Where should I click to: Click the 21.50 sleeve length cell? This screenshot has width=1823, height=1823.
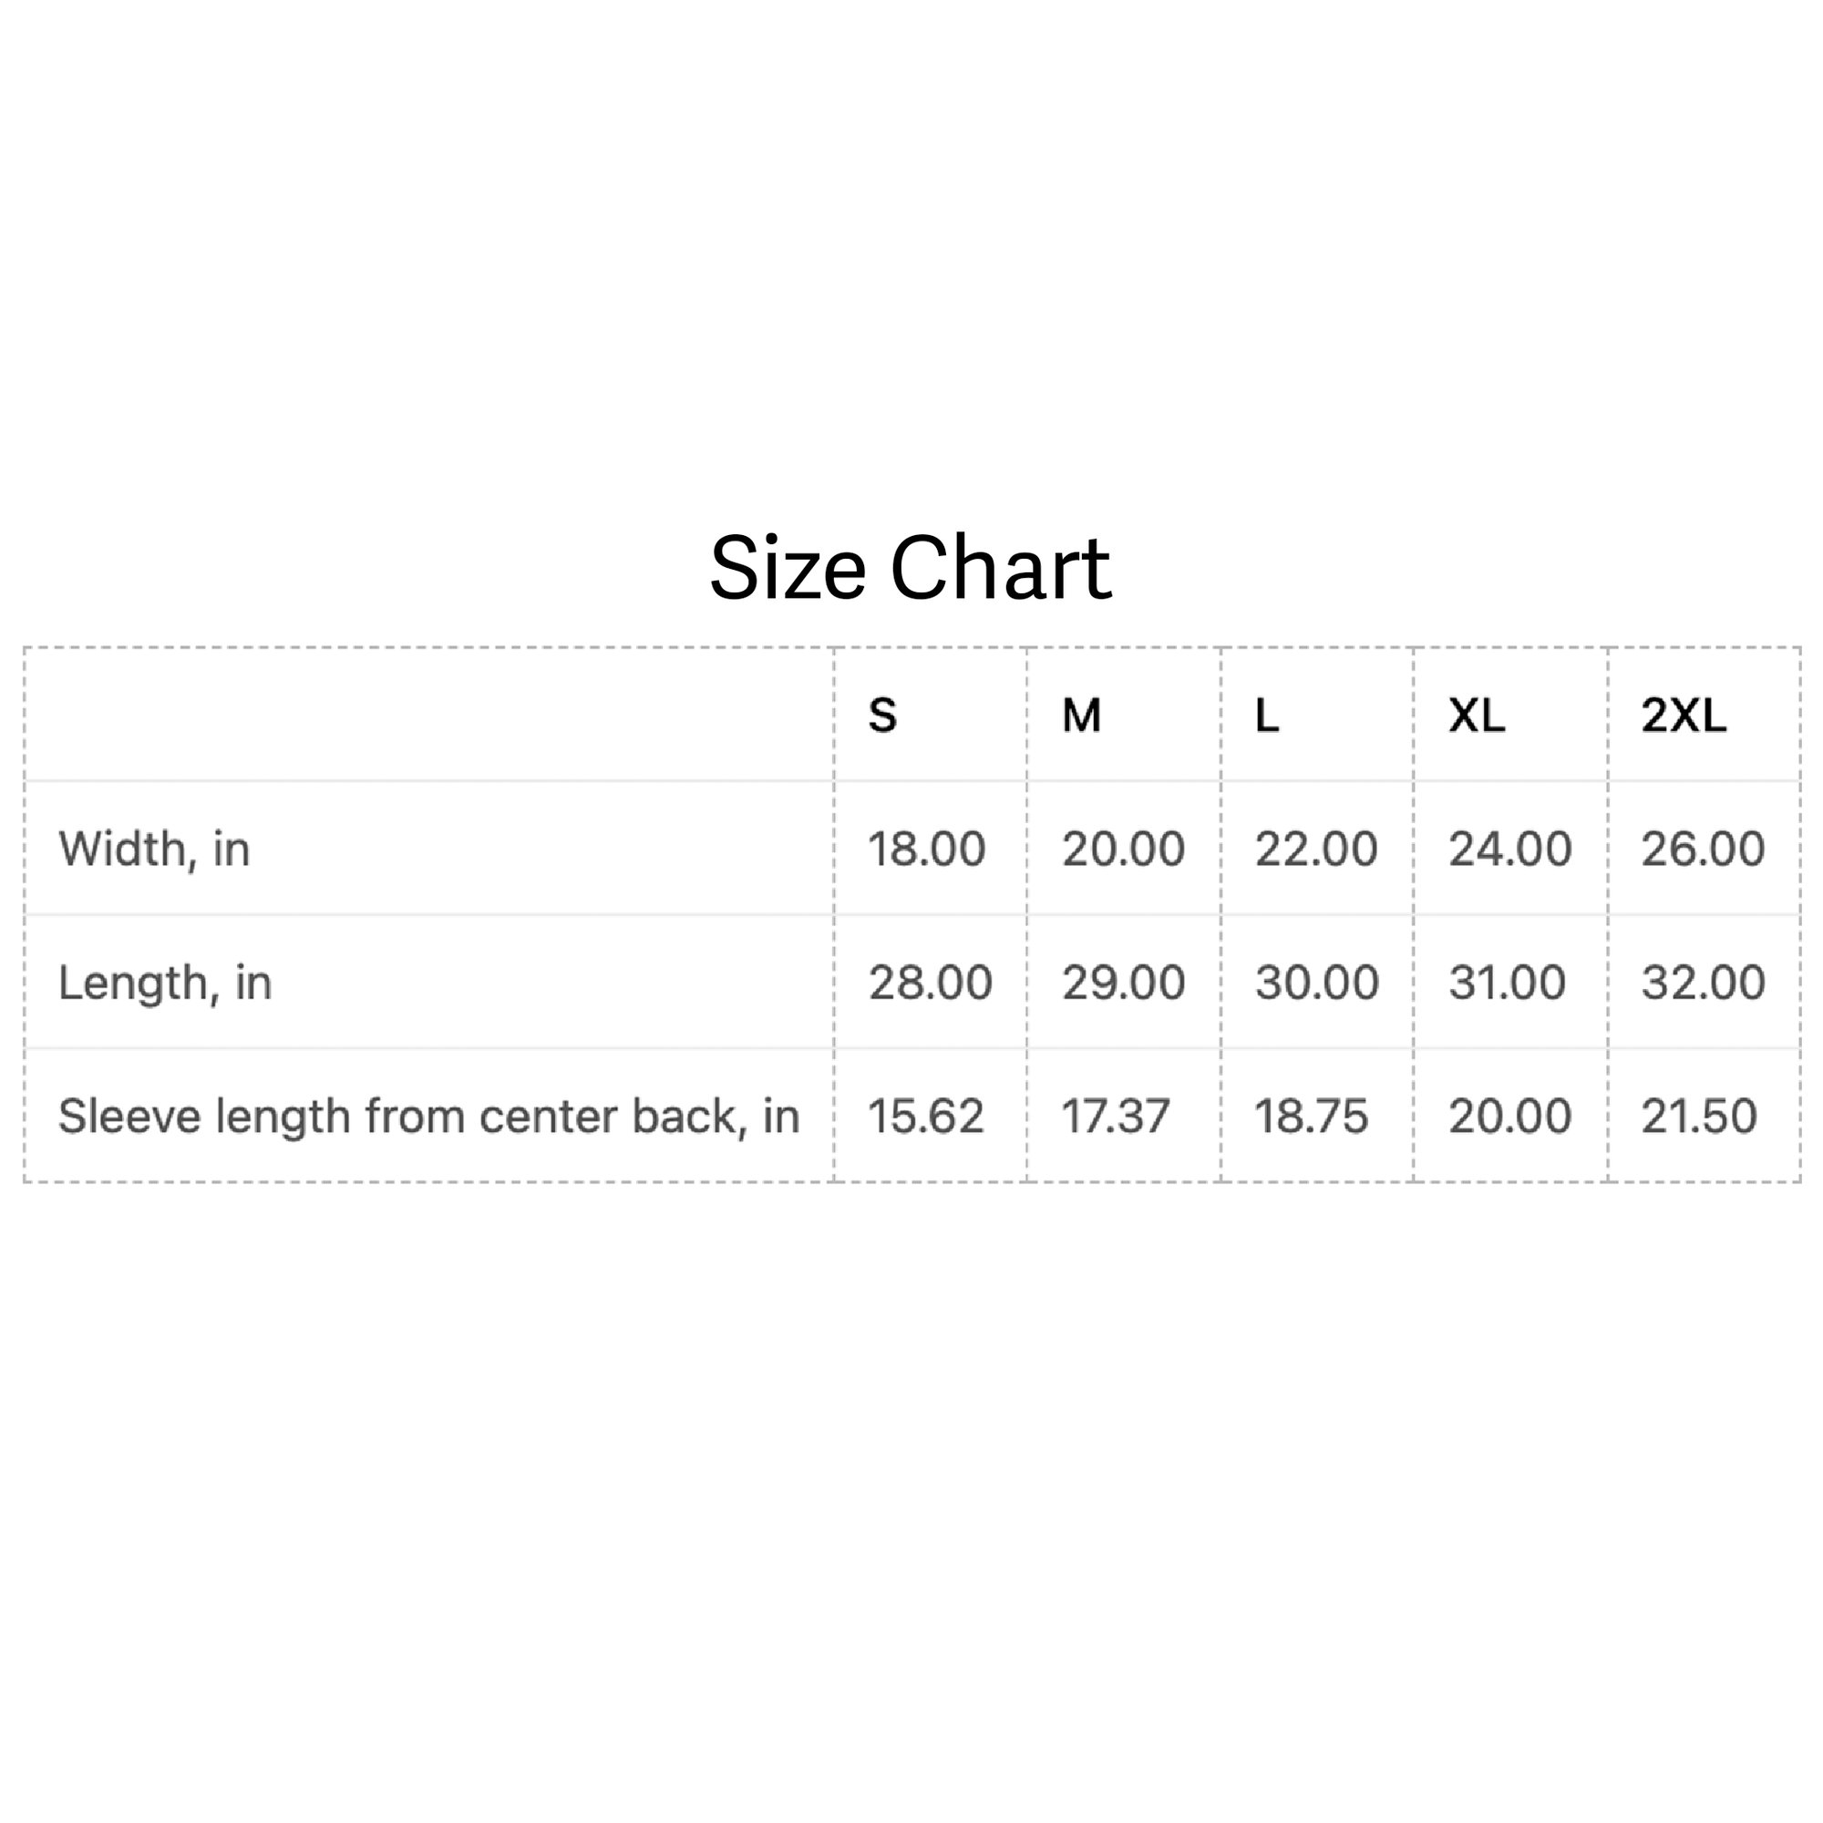pyautogui.click(x=1698, y=1117)
